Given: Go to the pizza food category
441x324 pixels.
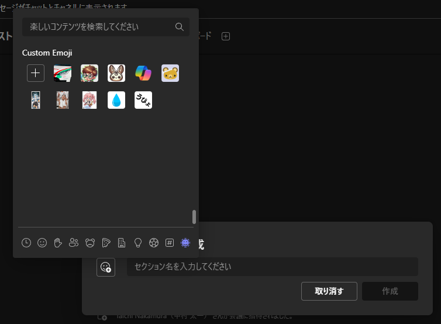Looking at the screenshot, I should [x=106, y=243].
